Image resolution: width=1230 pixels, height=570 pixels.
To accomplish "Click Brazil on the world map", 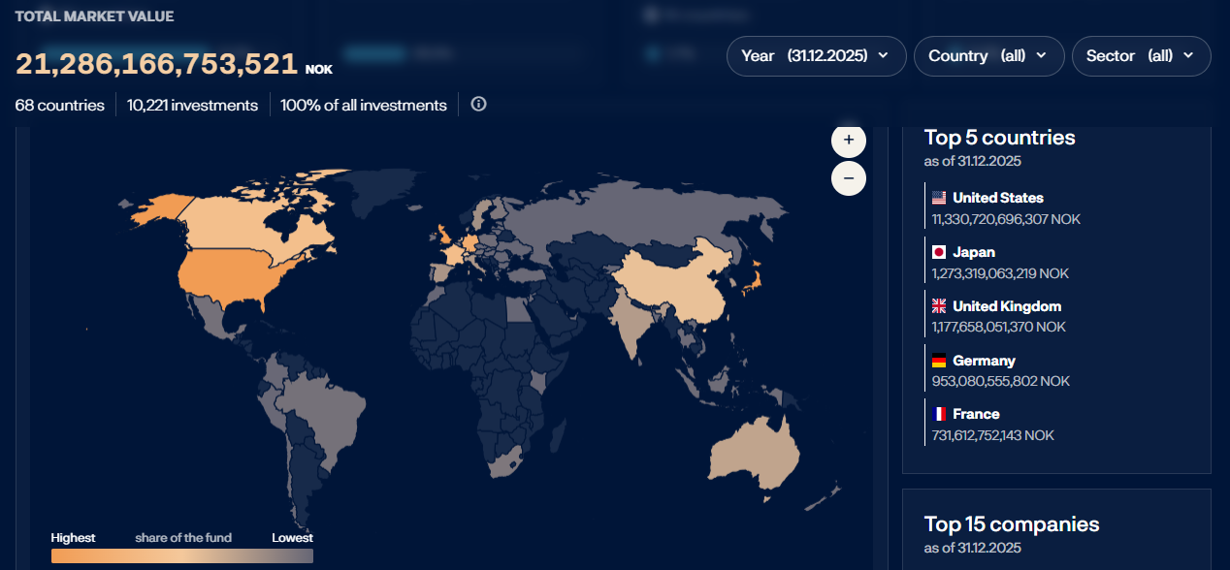I will point(325,412).
